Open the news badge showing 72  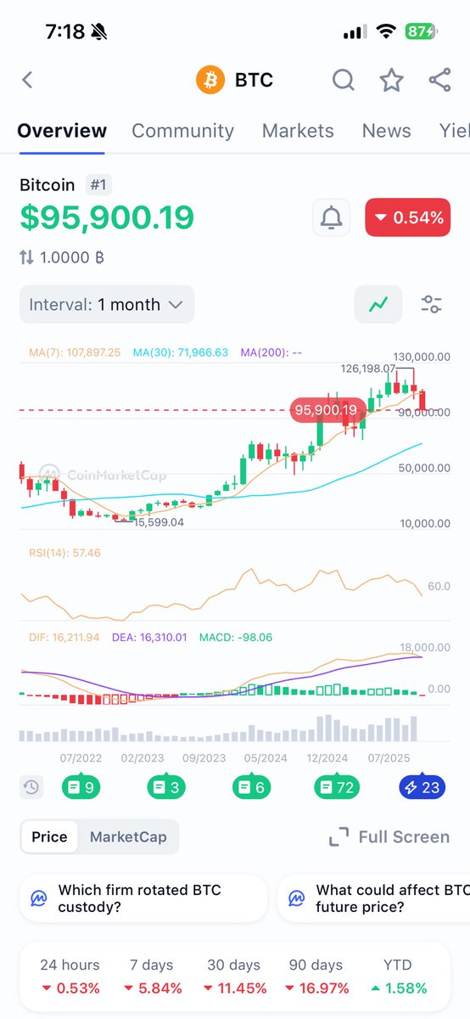(336, 787)
